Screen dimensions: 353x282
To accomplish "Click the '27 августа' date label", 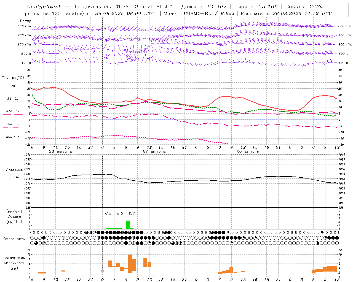I will point(154,151).
